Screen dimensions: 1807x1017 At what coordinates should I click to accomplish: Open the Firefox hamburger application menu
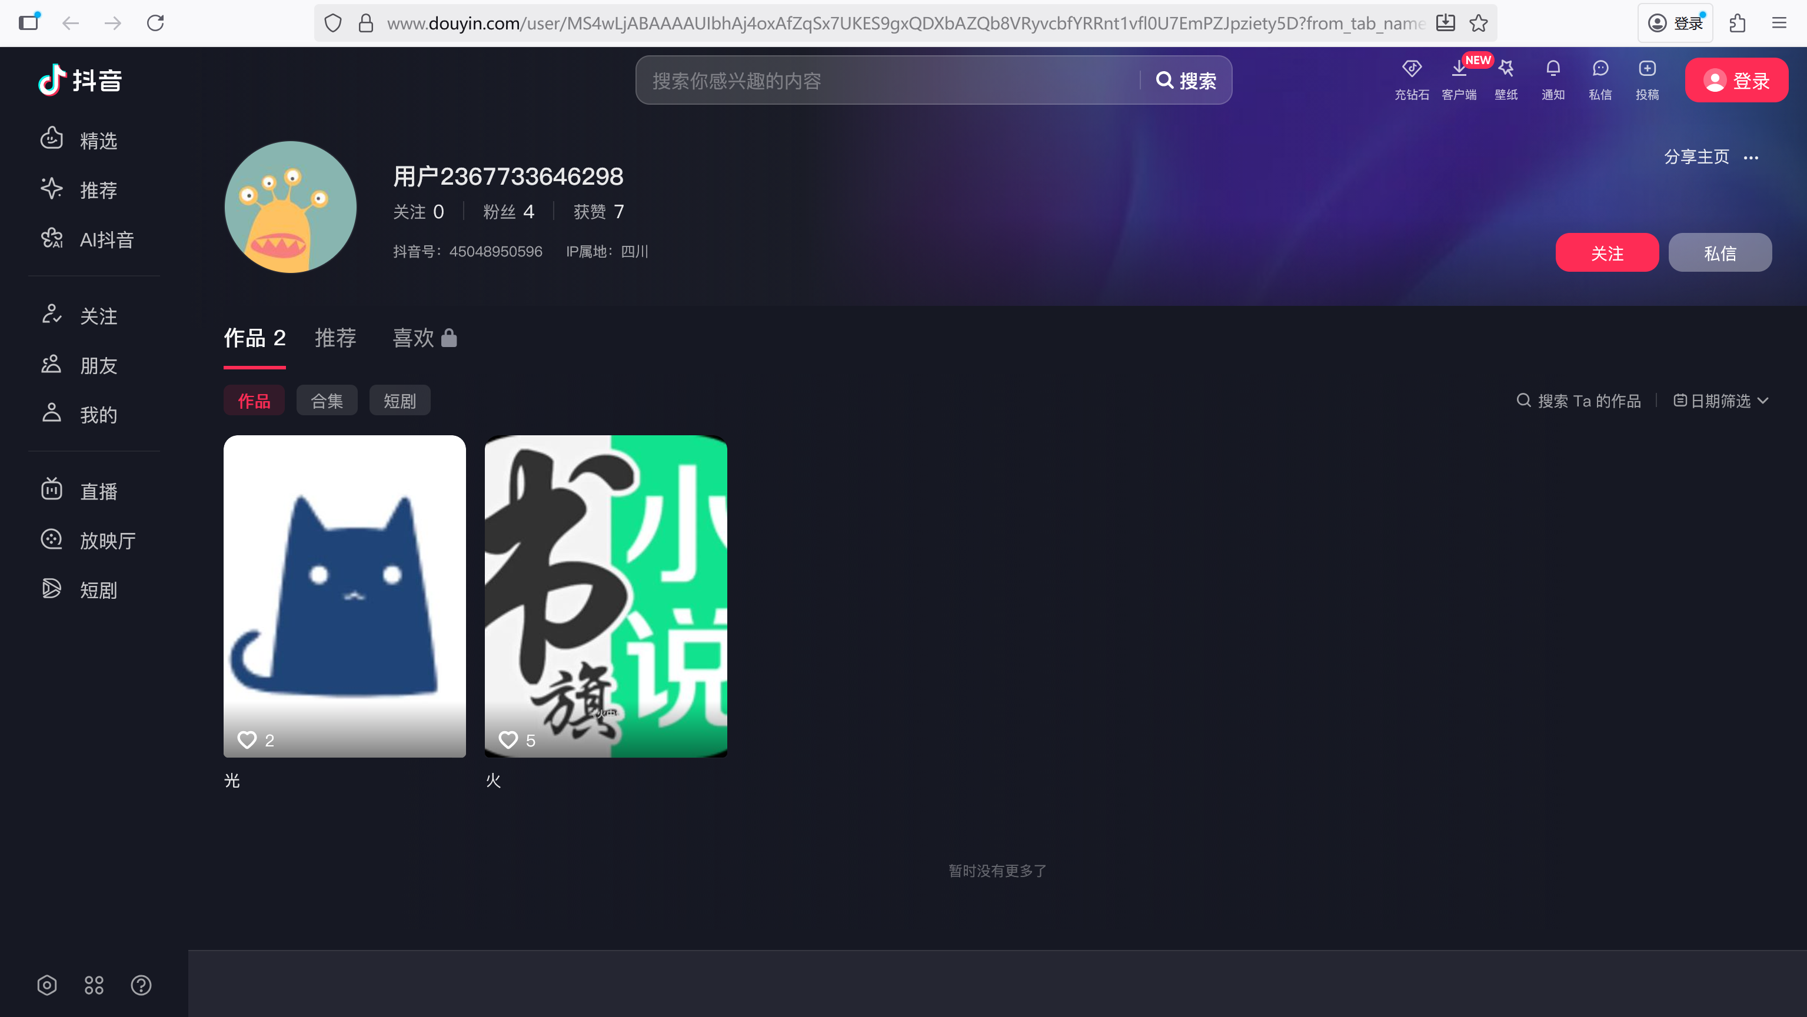[1778, 23]
